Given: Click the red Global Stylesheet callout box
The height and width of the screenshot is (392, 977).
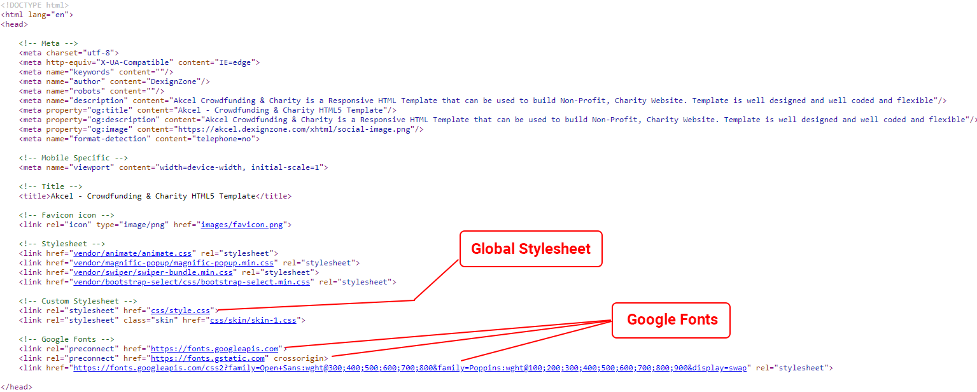Looking at the screenshot, I should click(530, 248).
